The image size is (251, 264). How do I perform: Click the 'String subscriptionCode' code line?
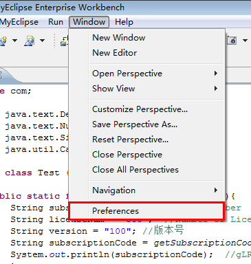click(131, 243)
